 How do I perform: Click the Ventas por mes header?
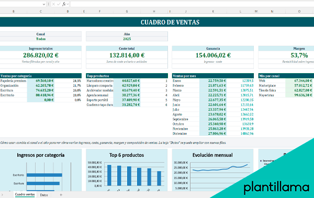[x=213, y=76]
